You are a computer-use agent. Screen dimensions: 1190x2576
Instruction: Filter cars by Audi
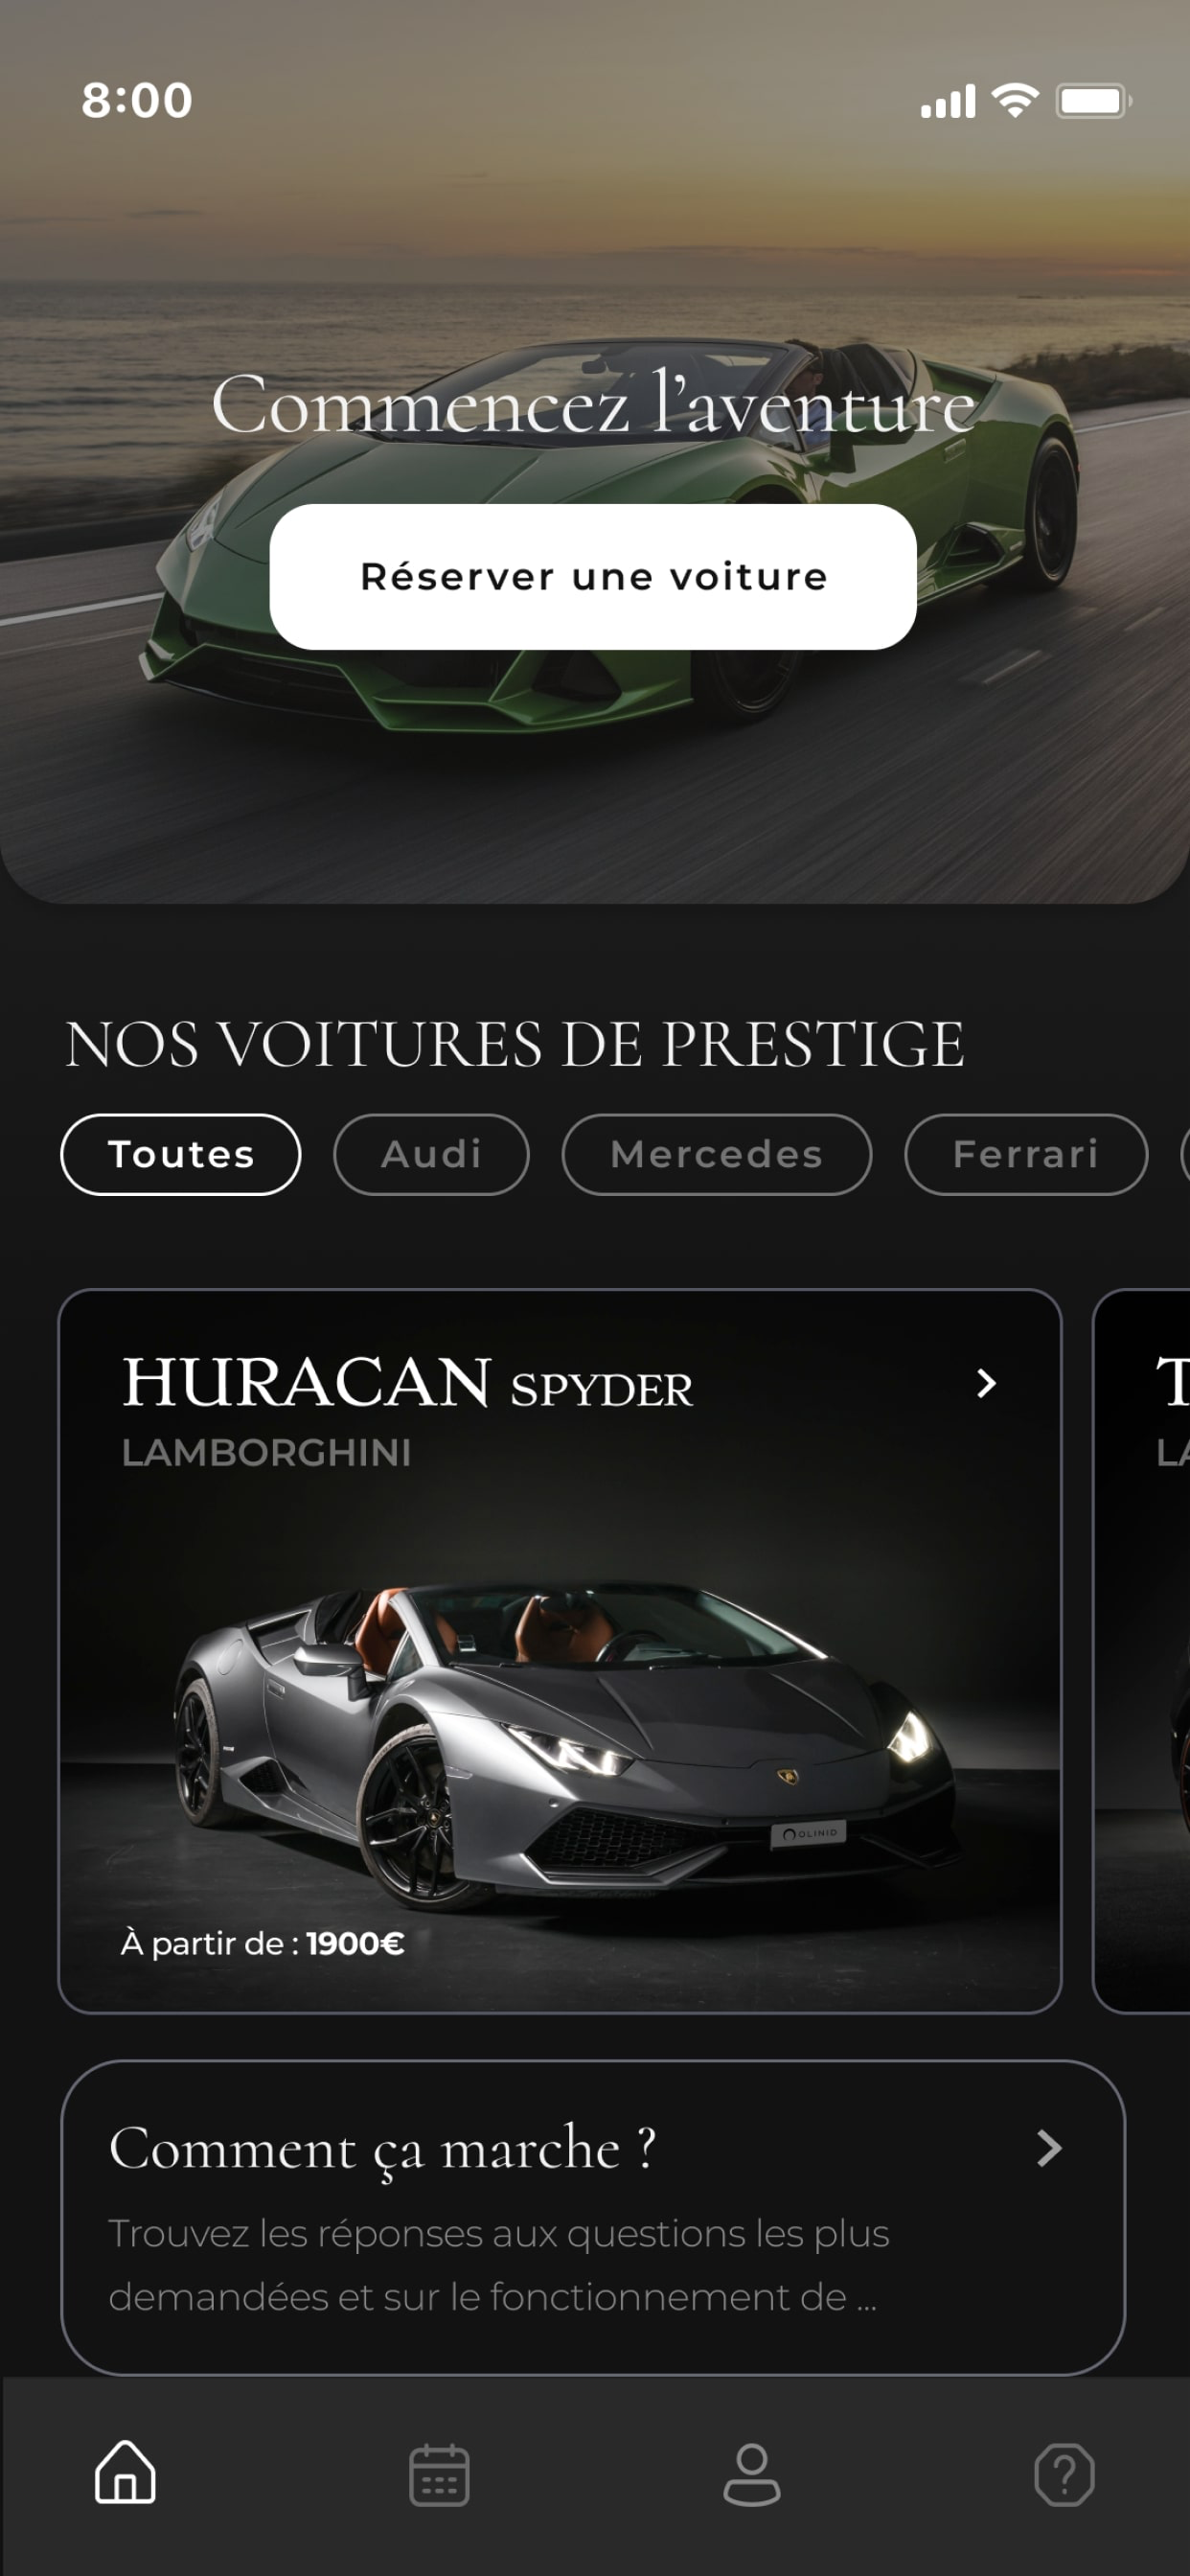pyautogui.click(x=431, y=1154)
